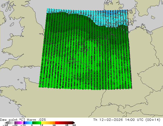Click the '(00+14)' forecast offset text
Image resolution: width=163 pixels, height=126 pixels.
point(153,120)
